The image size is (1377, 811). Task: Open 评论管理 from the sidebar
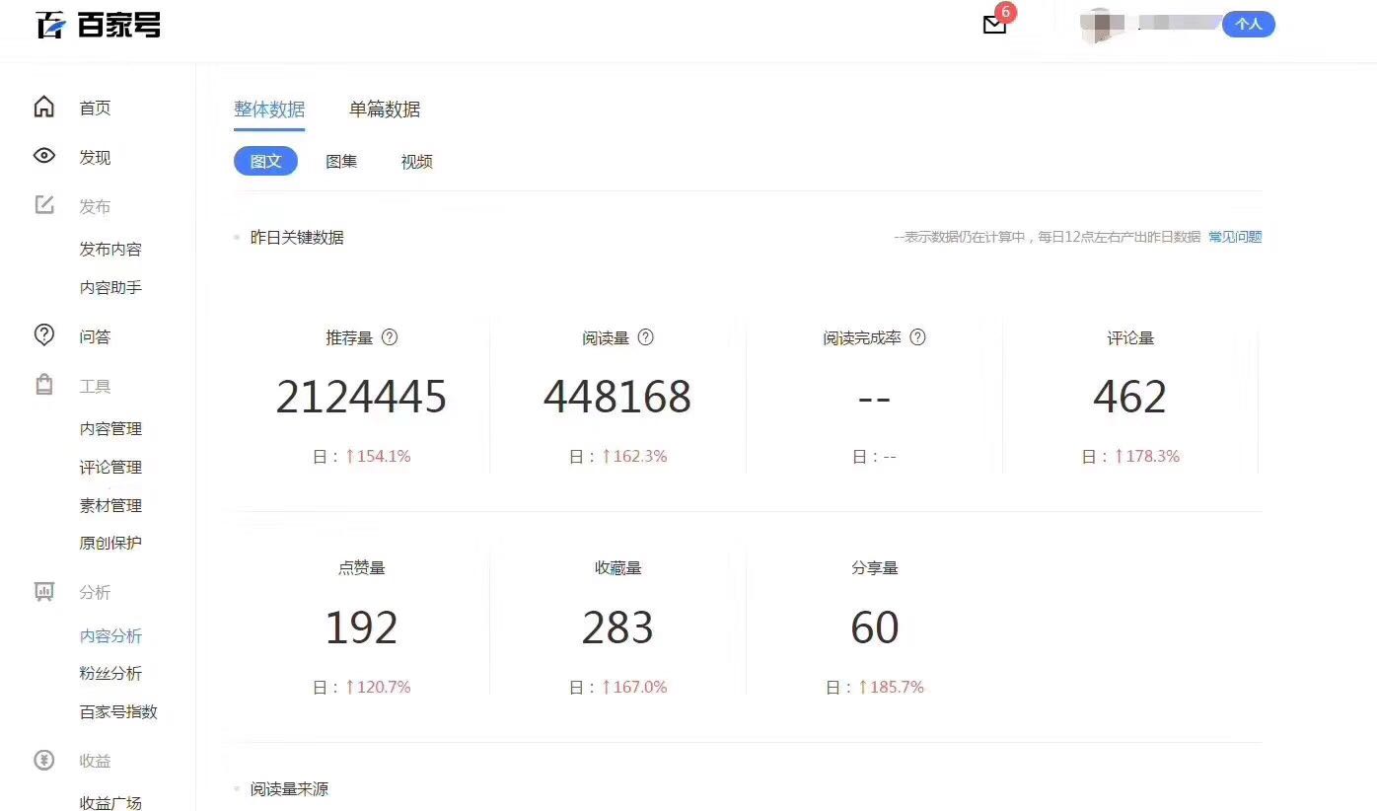109,467
